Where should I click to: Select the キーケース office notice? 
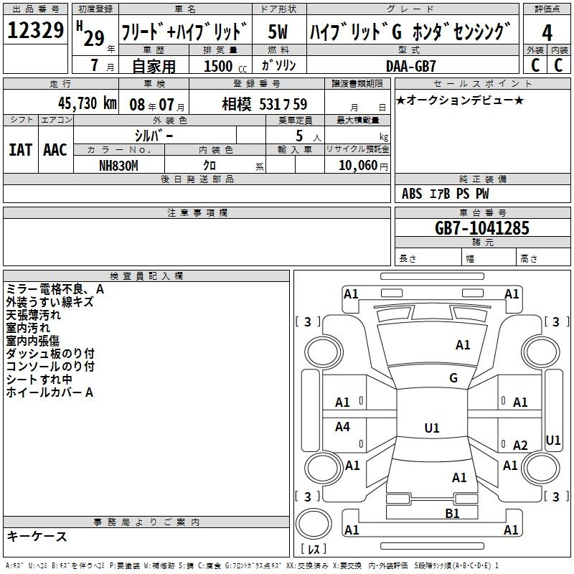click(x=37, y=536)
